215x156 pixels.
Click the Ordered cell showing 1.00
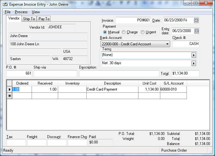pyautogui.click(x=22, y=89)
